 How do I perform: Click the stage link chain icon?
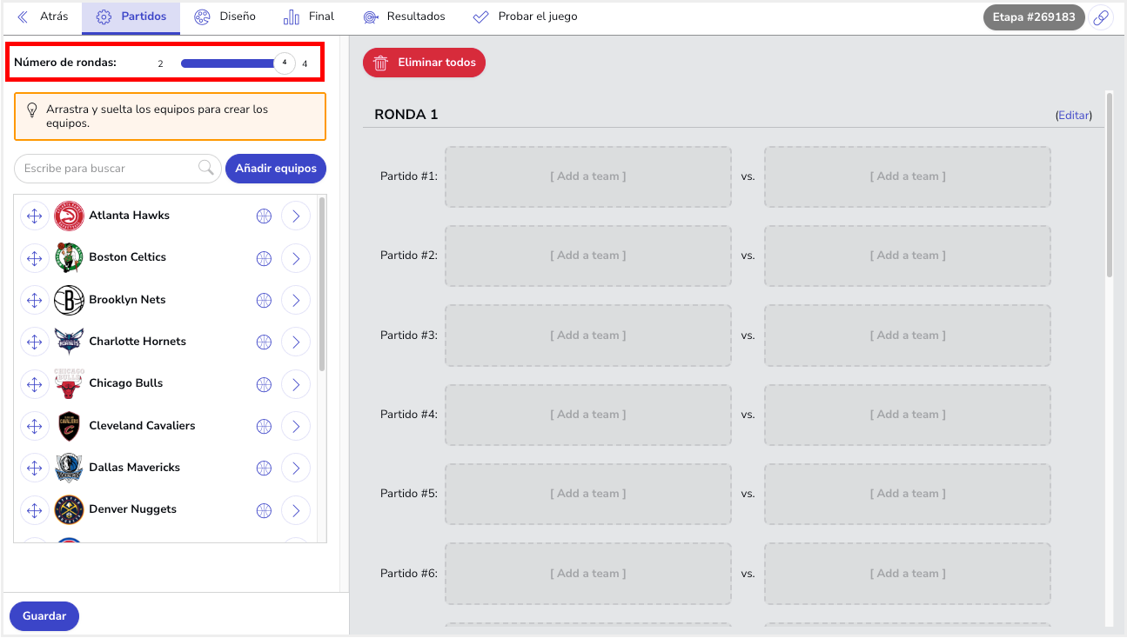coord(1102,17)
